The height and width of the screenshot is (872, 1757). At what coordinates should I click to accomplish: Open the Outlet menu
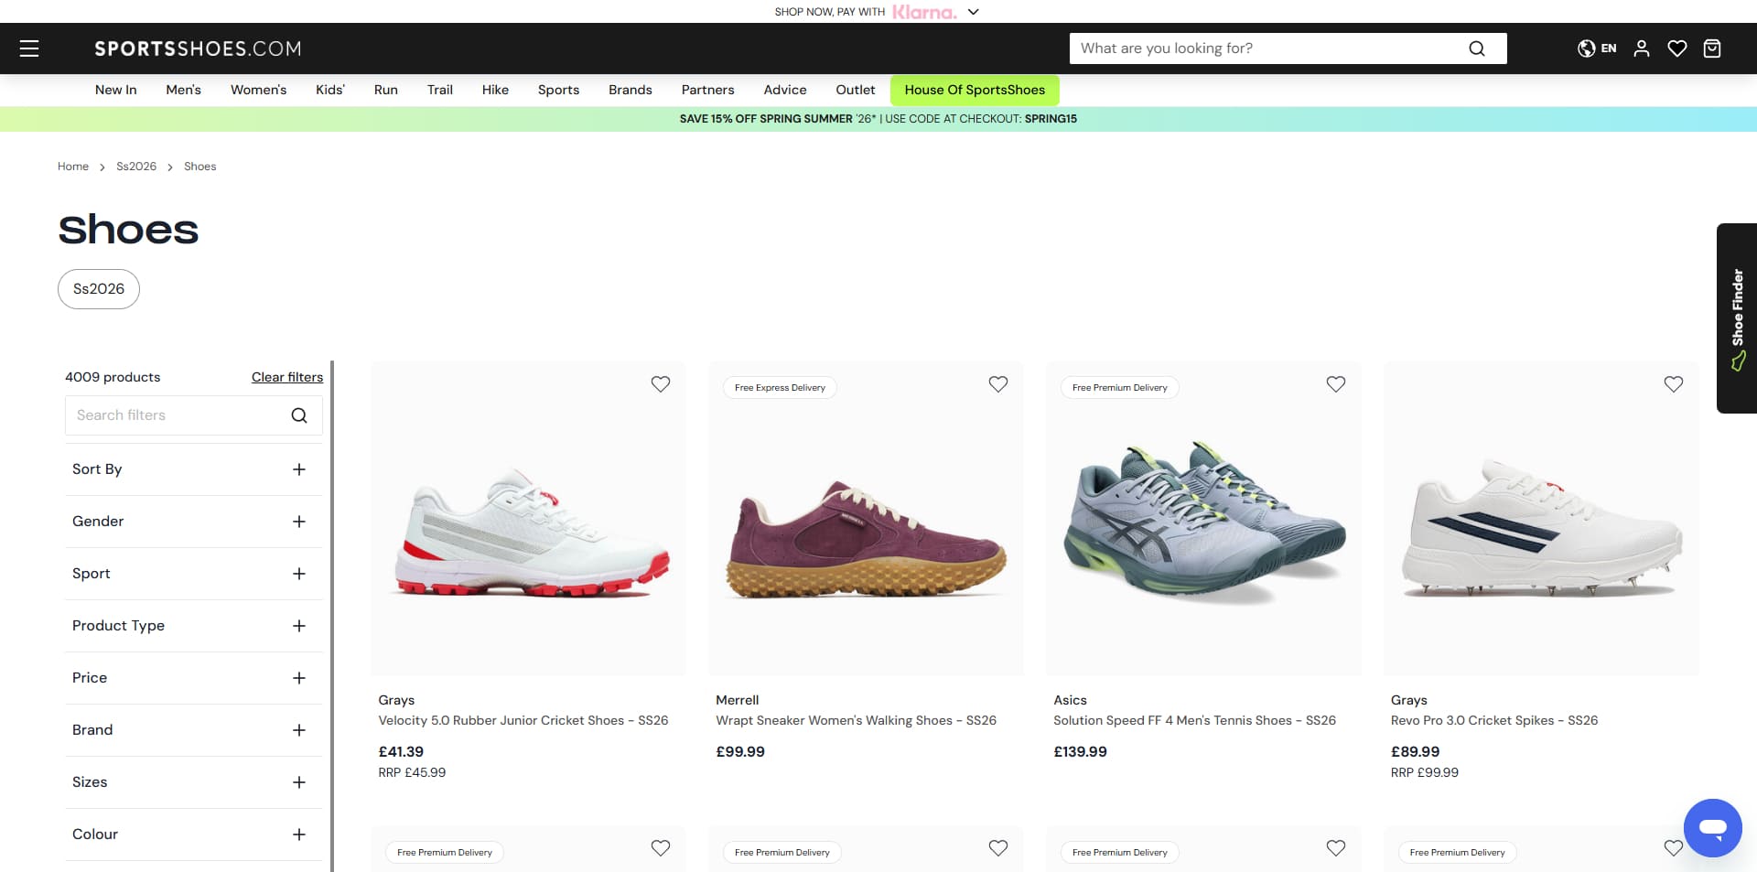tap(855, 90)
